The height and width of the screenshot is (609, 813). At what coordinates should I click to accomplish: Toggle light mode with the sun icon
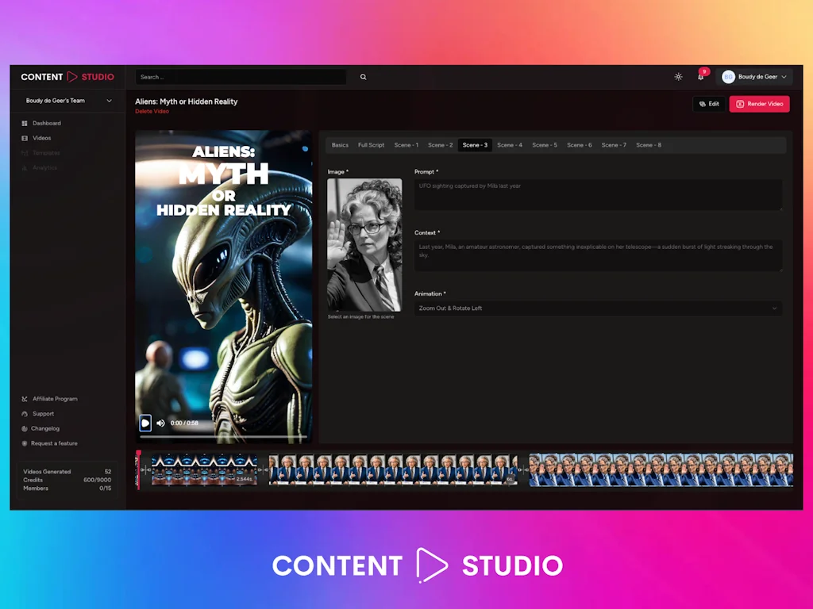[678, 77]
